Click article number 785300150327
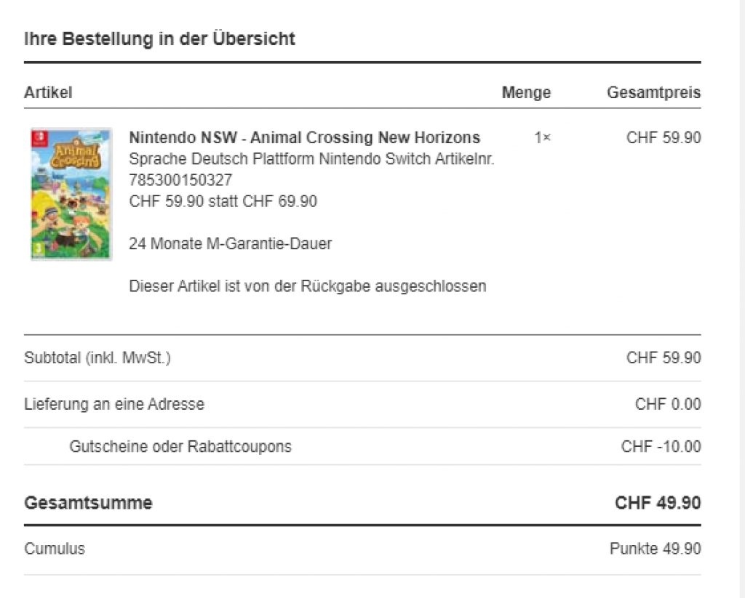Image resolution: width=745 pixels, height=598 pixels. pyautogui.click(x=180, y=180)
